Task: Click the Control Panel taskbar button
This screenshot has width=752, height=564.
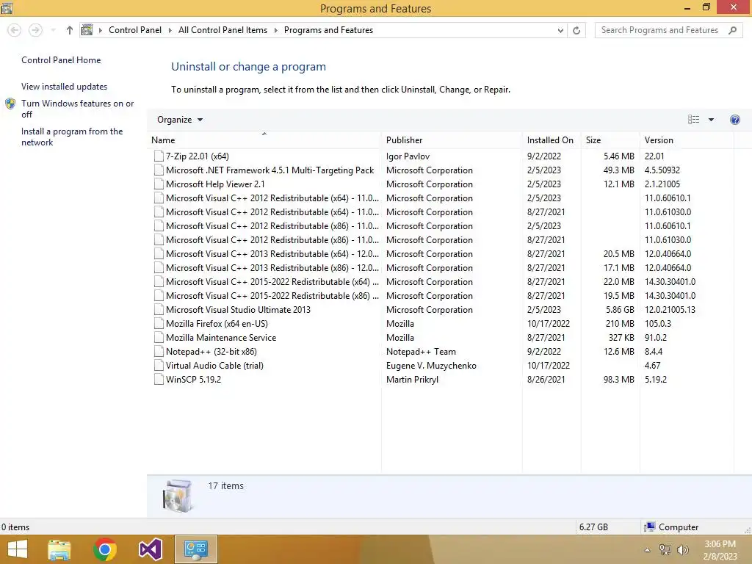Action: point(196,549)
